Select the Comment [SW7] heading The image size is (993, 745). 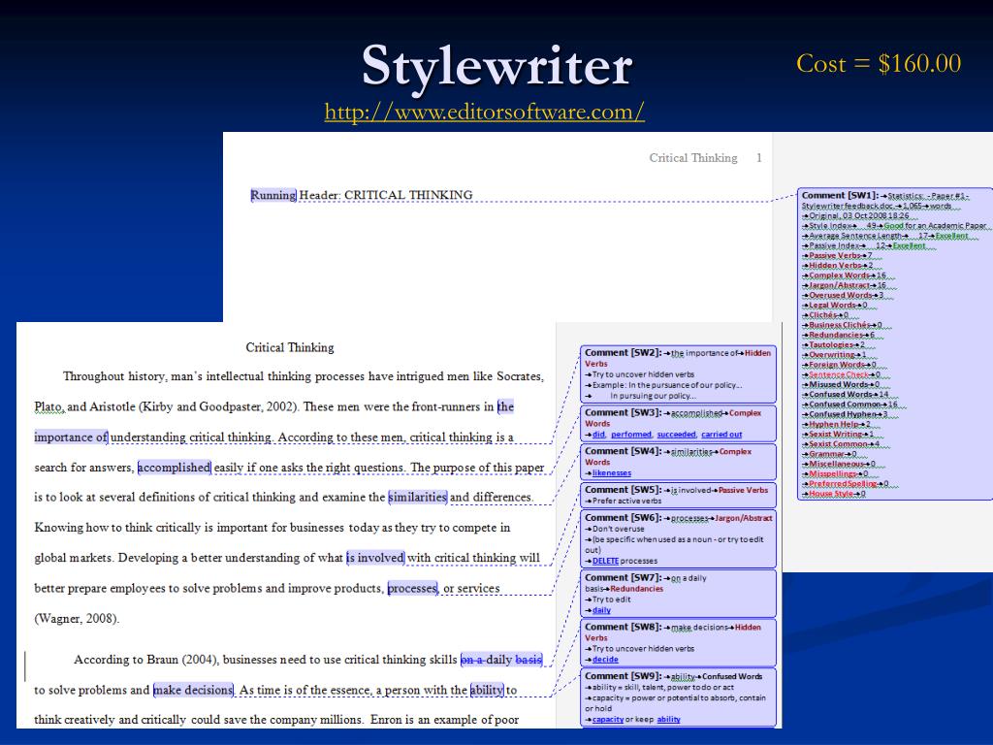tap(624, 578)
